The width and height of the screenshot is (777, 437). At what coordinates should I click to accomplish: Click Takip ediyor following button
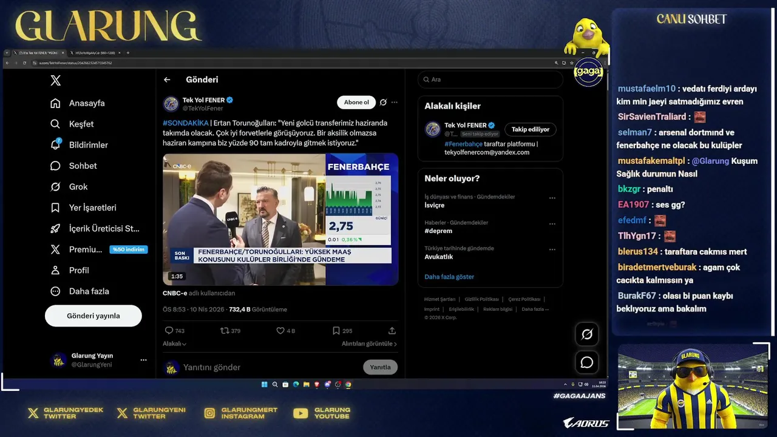(x=530, y=129)
